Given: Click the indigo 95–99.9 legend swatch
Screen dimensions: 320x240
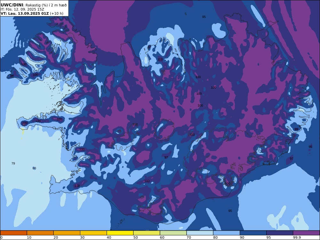Looking at the screenshot, I should pos(280,233).
